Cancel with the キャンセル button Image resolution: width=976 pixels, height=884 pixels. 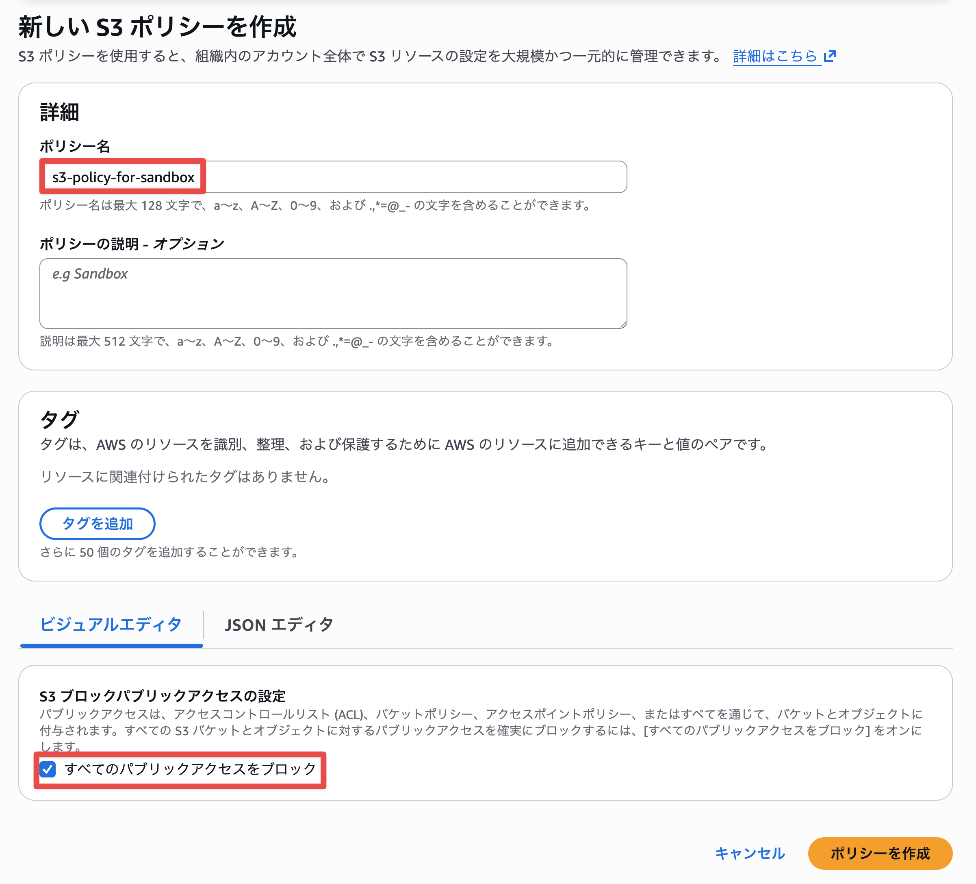coord(750,854)
